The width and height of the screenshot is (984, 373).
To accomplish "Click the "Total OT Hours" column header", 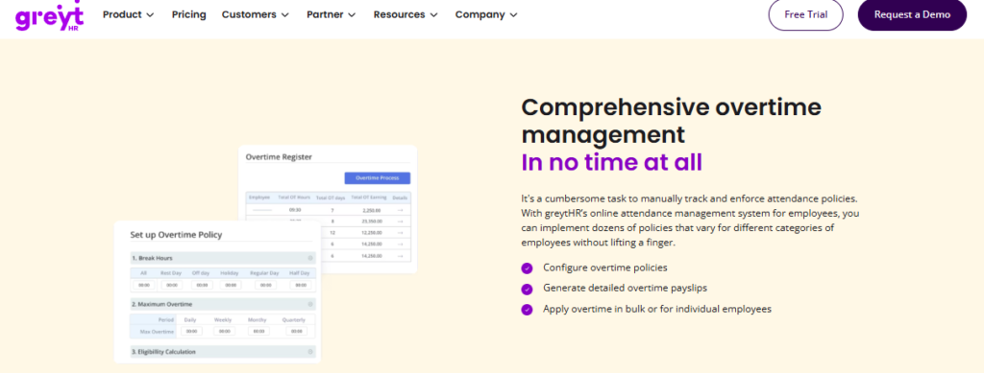I will point(295,198).
